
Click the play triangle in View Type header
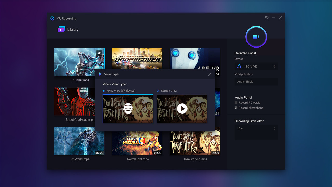click(100, 74)
